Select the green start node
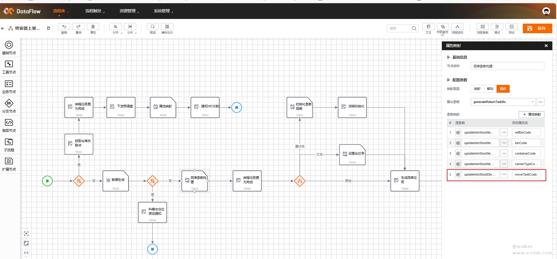This screenshot has height=259, width=557. [x=47, y=181]
